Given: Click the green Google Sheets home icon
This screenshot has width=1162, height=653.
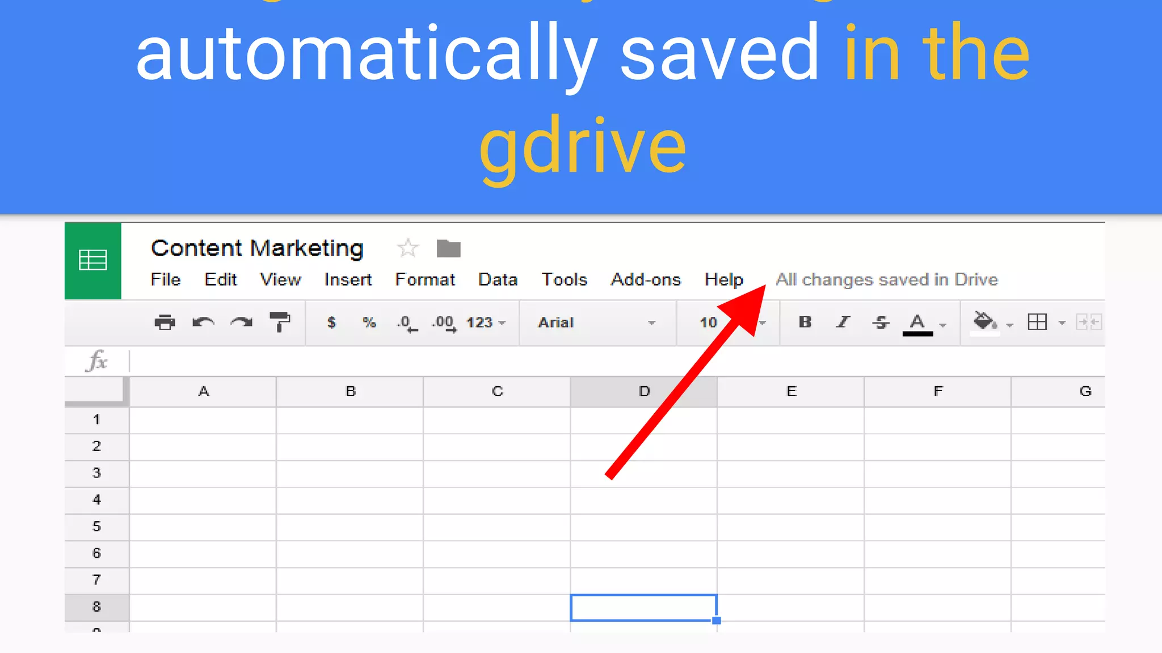Looking at the screenshot, I should tap(92, 261).
